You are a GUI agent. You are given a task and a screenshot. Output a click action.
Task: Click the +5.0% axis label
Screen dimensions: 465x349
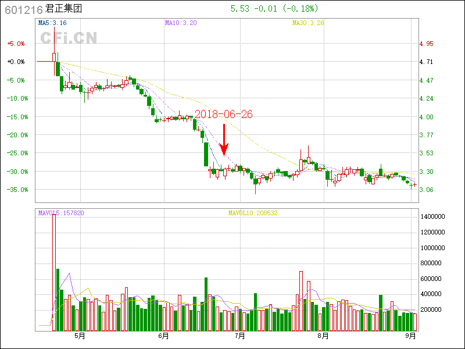[x=16, y=44]
